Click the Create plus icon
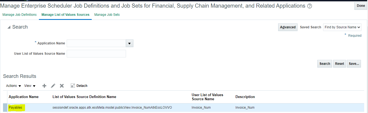Viewport: 368px width, 113px height. [44, 86]
